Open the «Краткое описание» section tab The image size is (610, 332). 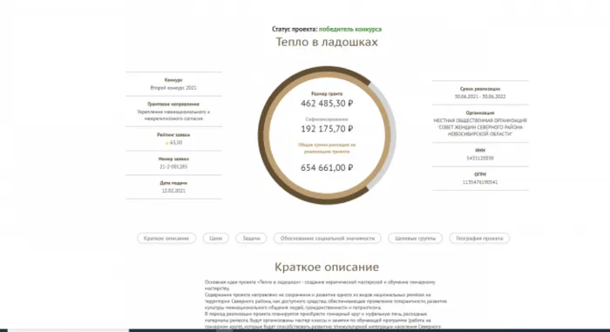click(166, 238)
